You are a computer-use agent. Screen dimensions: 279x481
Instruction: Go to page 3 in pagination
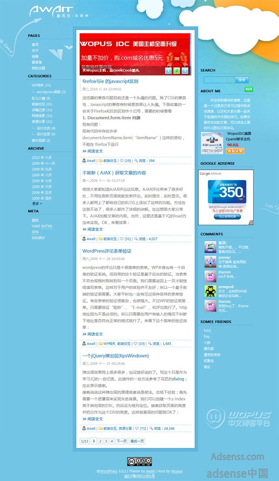click(106, 441)
